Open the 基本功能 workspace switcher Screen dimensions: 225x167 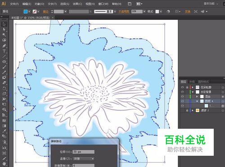coord(211,4)
